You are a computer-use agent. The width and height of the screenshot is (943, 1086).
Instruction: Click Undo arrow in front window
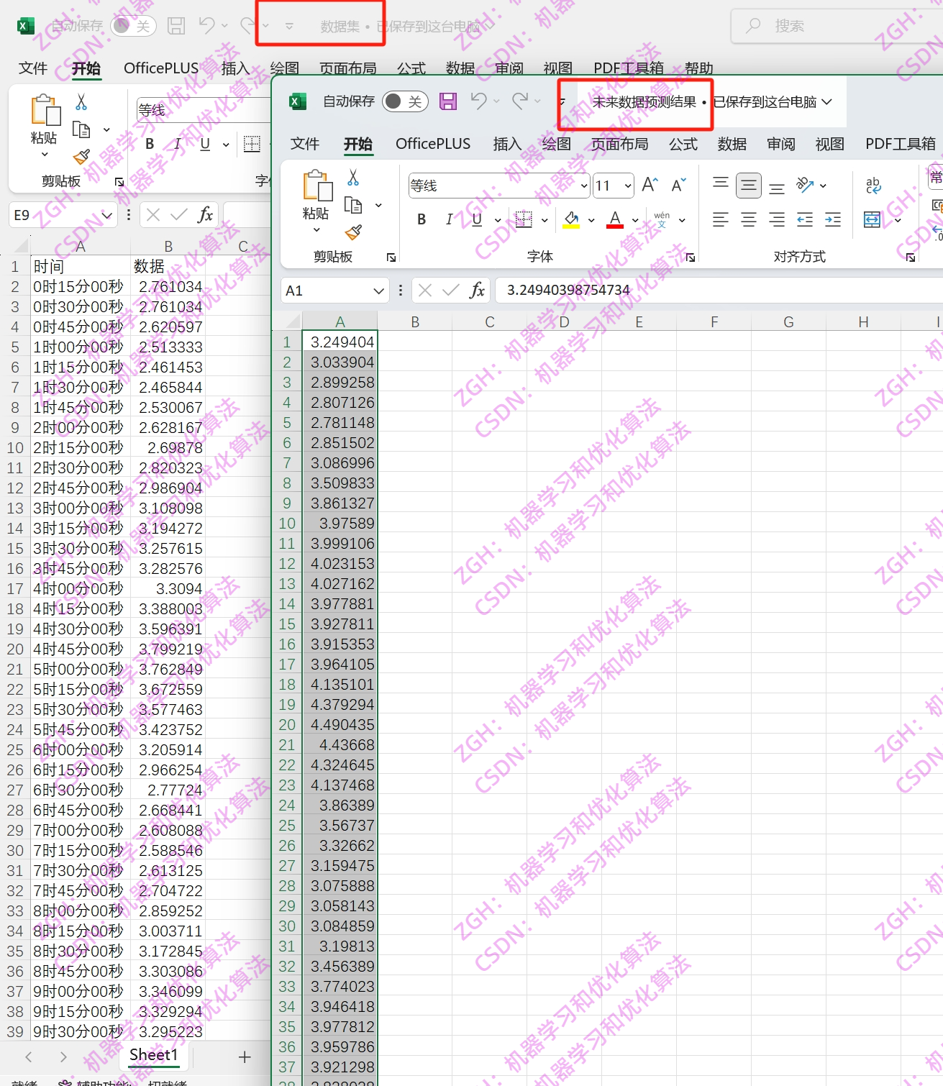478,101
